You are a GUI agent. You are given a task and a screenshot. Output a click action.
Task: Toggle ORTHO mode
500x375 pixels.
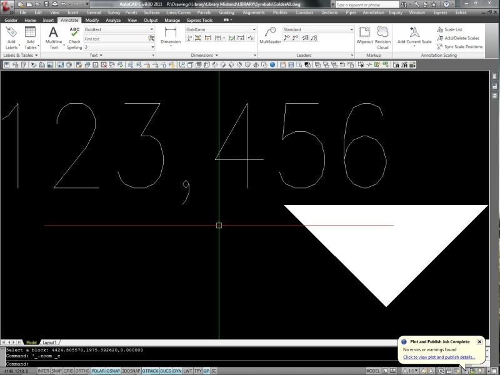point(82,371)
